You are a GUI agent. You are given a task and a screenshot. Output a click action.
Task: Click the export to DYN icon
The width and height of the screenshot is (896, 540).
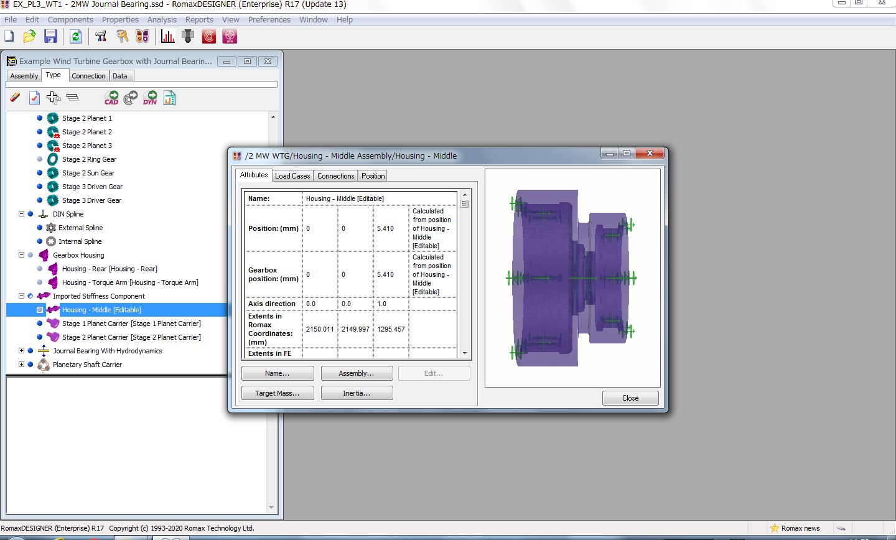point(150,98)
